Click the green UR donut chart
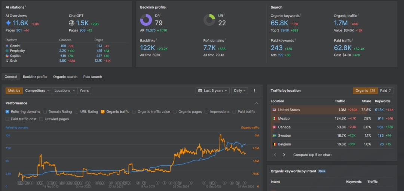Viewport: 404px width, 191px height. 209,20
